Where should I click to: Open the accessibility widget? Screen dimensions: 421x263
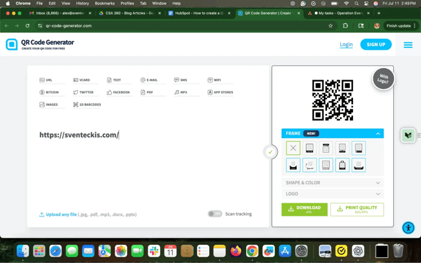(408, 228)
